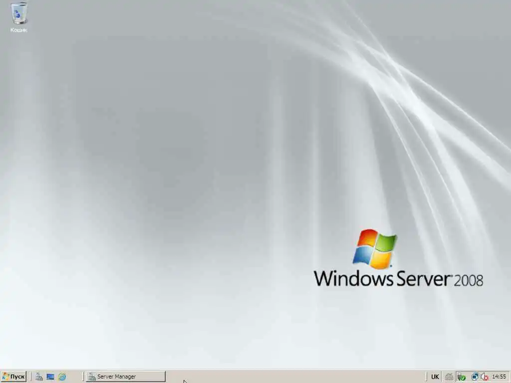511x383 pixels.
Task: Open Internet Explorer from quick launch
Action: [x=62, y=377]
